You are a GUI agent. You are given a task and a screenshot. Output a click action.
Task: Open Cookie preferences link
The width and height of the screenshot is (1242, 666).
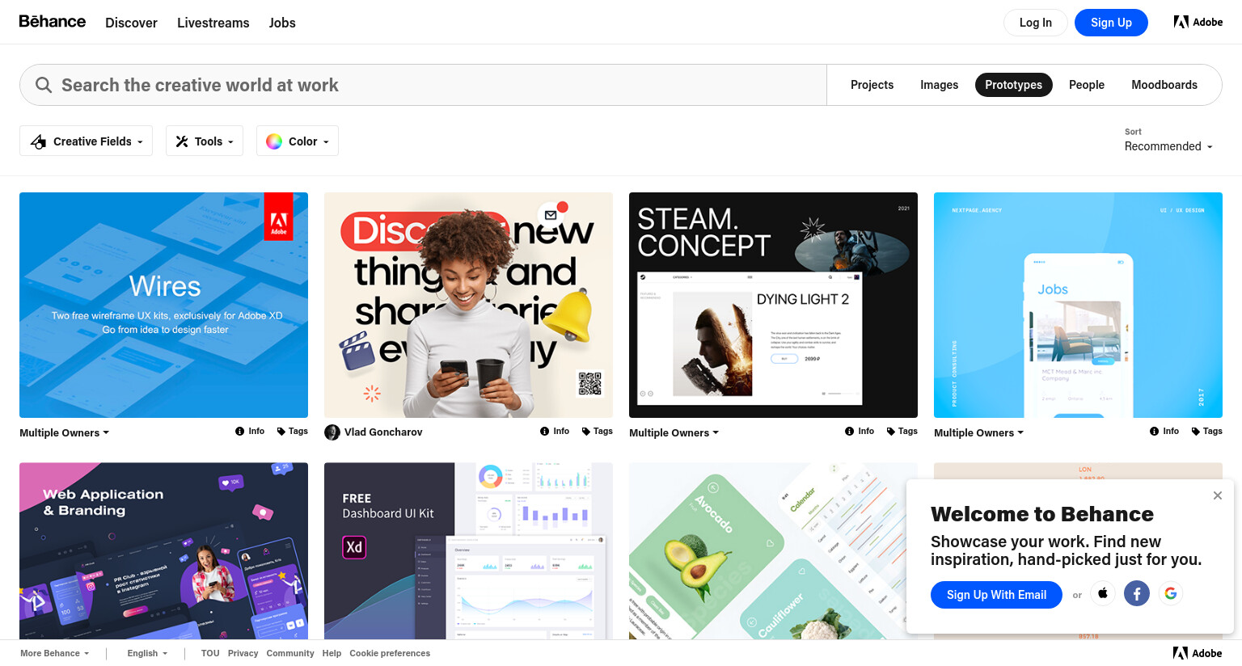tap(390, 653)
